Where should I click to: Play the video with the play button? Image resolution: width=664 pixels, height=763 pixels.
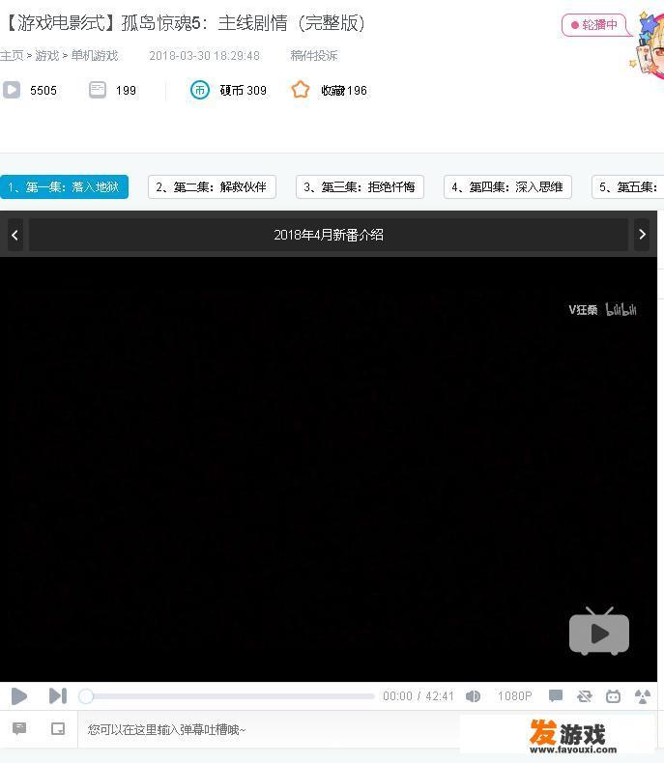coord(18,695)
